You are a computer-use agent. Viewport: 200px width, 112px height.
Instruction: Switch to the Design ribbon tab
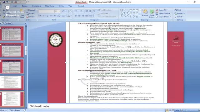pyautogui.click(x=24, y=6)
